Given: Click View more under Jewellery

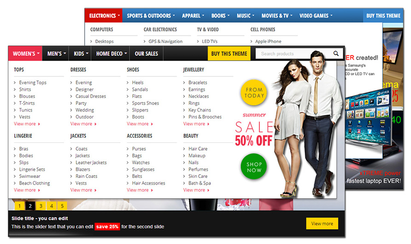Looking at the screenshot, I should coord(194,124).
